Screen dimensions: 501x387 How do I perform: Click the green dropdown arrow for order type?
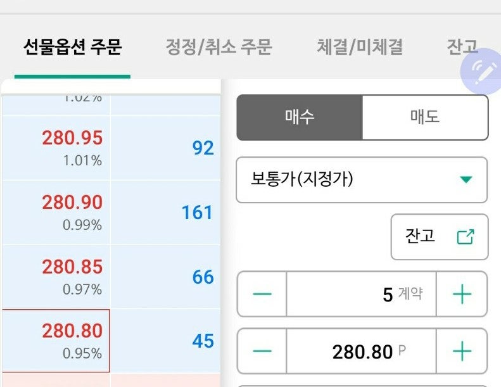[x=466, y=179]
